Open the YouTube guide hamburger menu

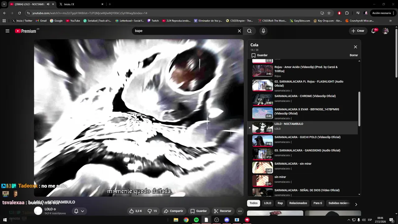7,31
